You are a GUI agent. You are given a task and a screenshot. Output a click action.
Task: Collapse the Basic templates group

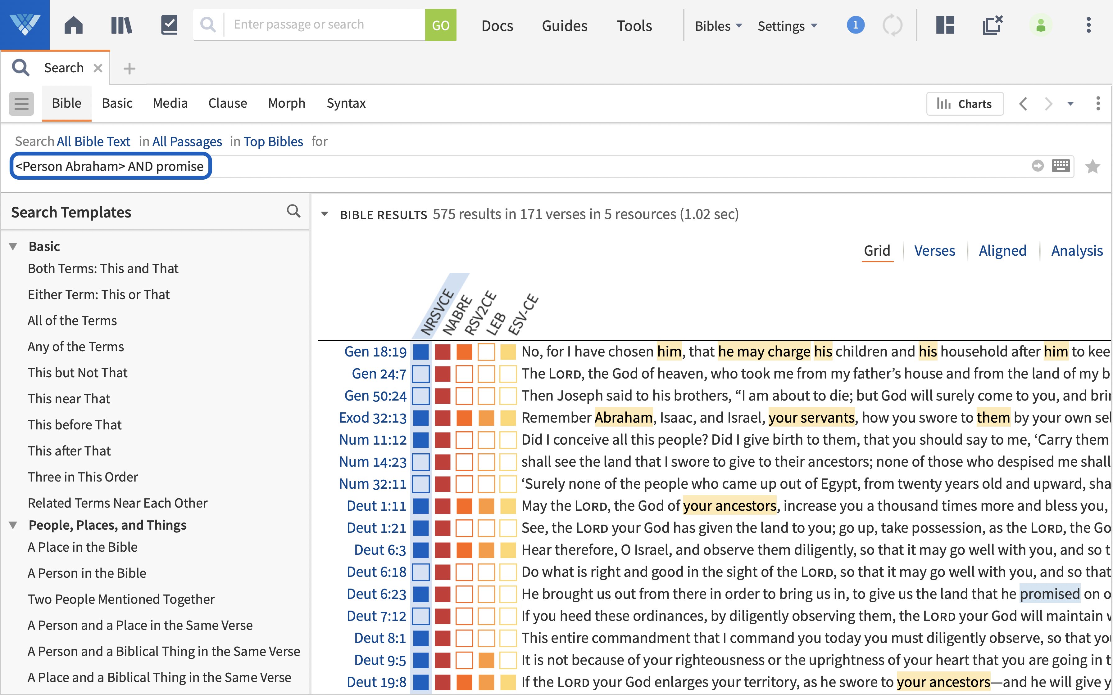(13, 247)
